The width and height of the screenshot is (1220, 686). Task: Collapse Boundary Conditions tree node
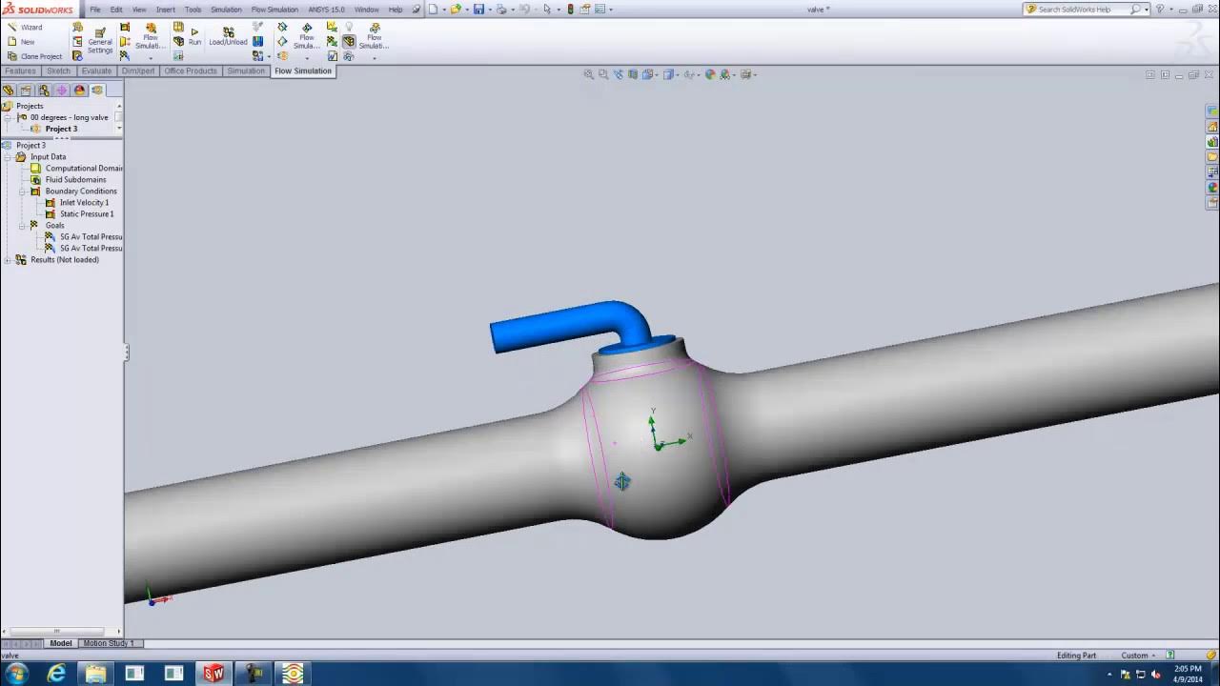(22, 191)
